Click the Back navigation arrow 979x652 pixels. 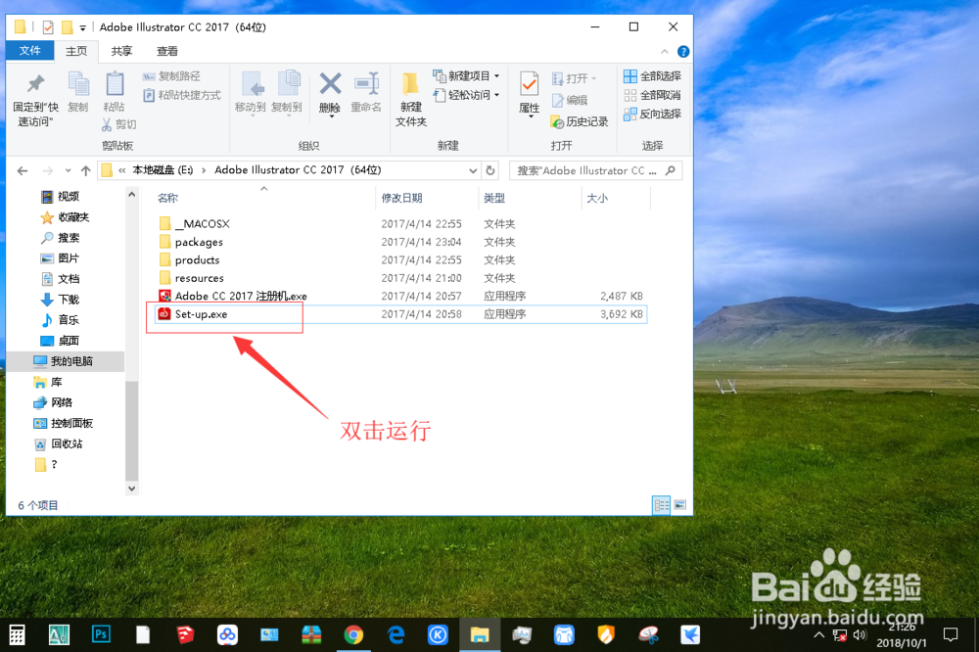point(23,170)
